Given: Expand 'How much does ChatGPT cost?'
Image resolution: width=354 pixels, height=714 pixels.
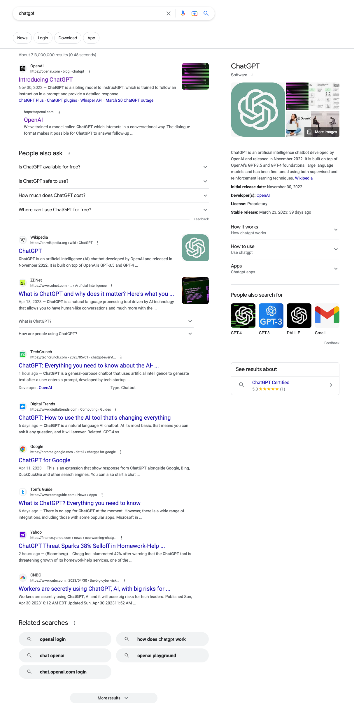Looking at the screenshot, I should point(114,196).
